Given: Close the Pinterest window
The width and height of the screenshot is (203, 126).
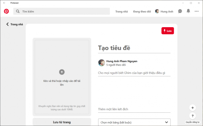Looking at the screenshot, I should pyautogui.click(x=199, y=3).
